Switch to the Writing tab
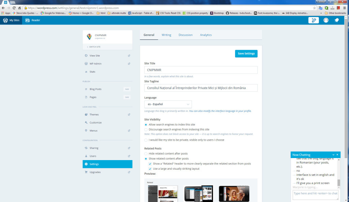This screenshot has width=349, height=202. (x=166, y=35)
